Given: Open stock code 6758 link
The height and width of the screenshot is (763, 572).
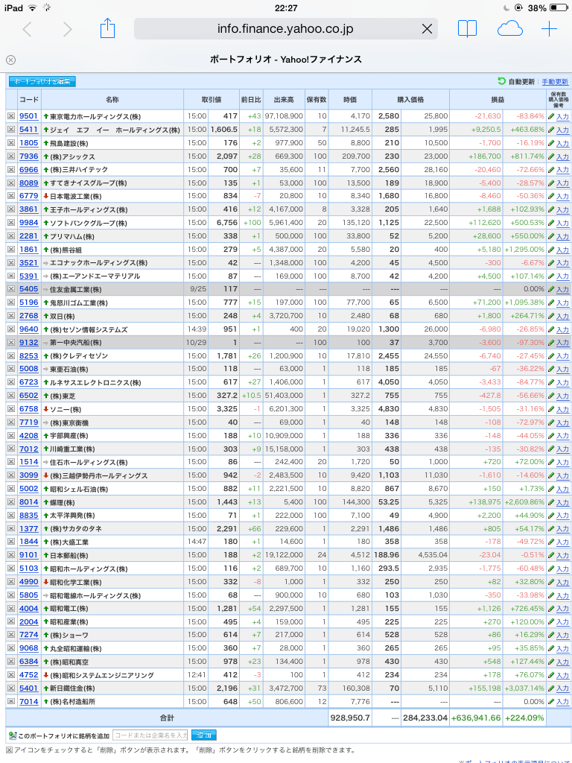Looking at the screenshot, I should click(29, 409).
